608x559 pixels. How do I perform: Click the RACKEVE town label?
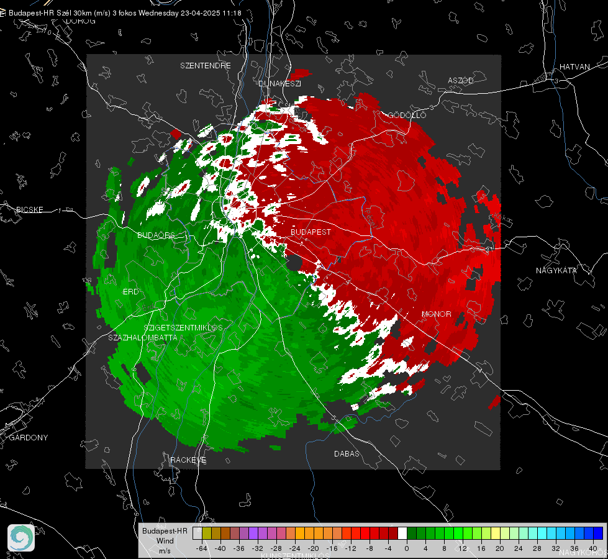[188, 460]
